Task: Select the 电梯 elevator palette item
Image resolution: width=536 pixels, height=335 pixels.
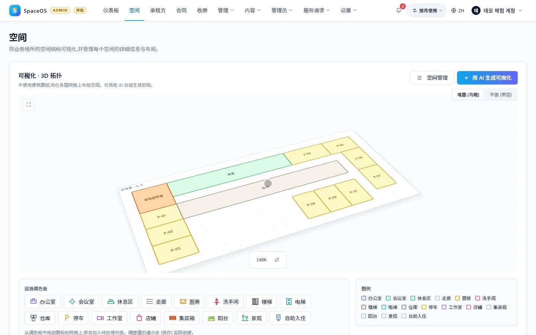Action: pyautogui.click(x=295, y=301)
